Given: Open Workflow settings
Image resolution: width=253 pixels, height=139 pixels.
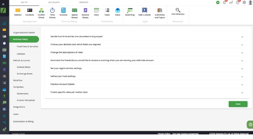Looking at the screenshot, I should pyautogui.click(x=18, y=80).
